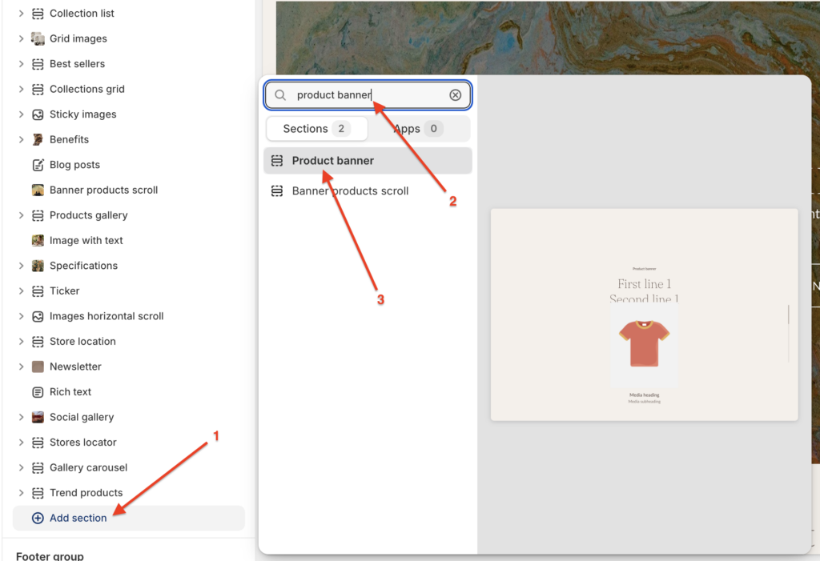Click the Benefits section icon
Image resolution: width=820 pixels, height=561 pixels.
pyautogui.click(x=38, y=139)
